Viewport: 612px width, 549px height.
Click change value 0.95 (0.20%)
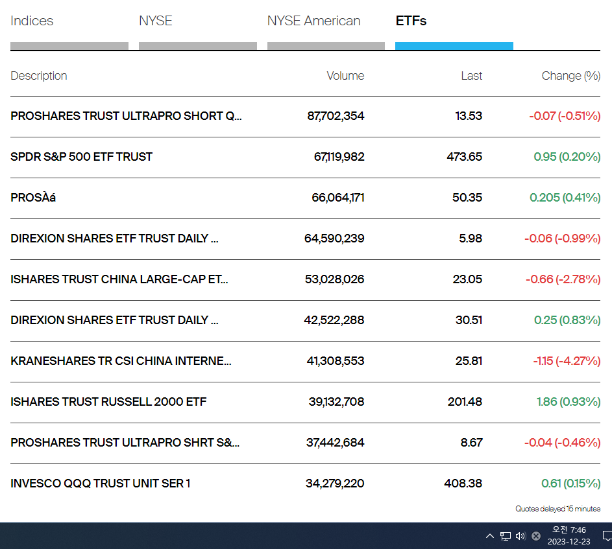click(x=567, y=157)
